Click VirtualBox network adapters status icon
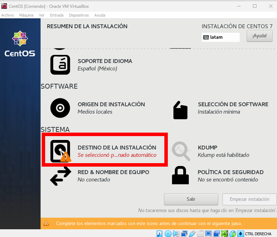The width and height of the screenshot is (277, 237). coord(184,234)
